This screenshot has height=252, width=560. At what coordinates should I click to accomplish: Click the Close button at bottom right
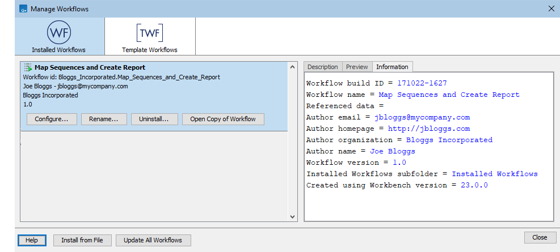(x=540, y=237)
